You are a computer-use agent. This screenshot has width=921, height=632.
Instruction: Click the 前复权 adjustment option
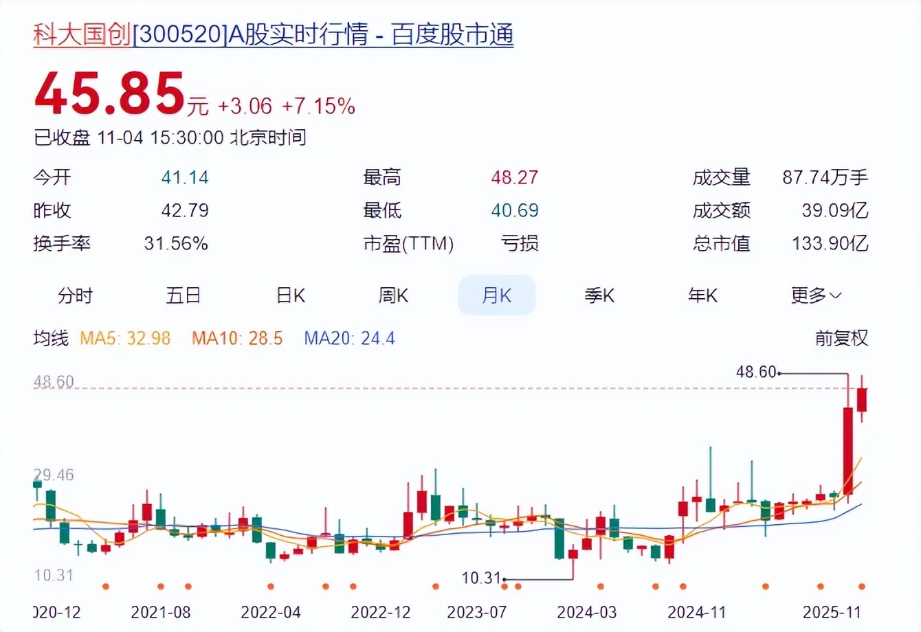pos(841,338)
